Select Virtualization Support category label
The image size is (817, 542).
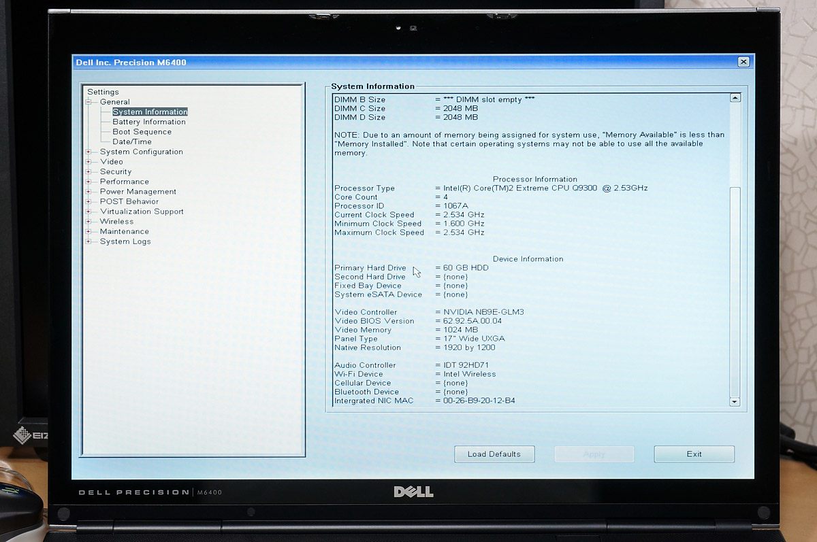point(142,211)
